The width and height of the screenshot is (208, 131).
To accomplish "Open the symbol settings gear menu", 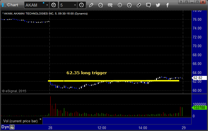I will 54,5.
